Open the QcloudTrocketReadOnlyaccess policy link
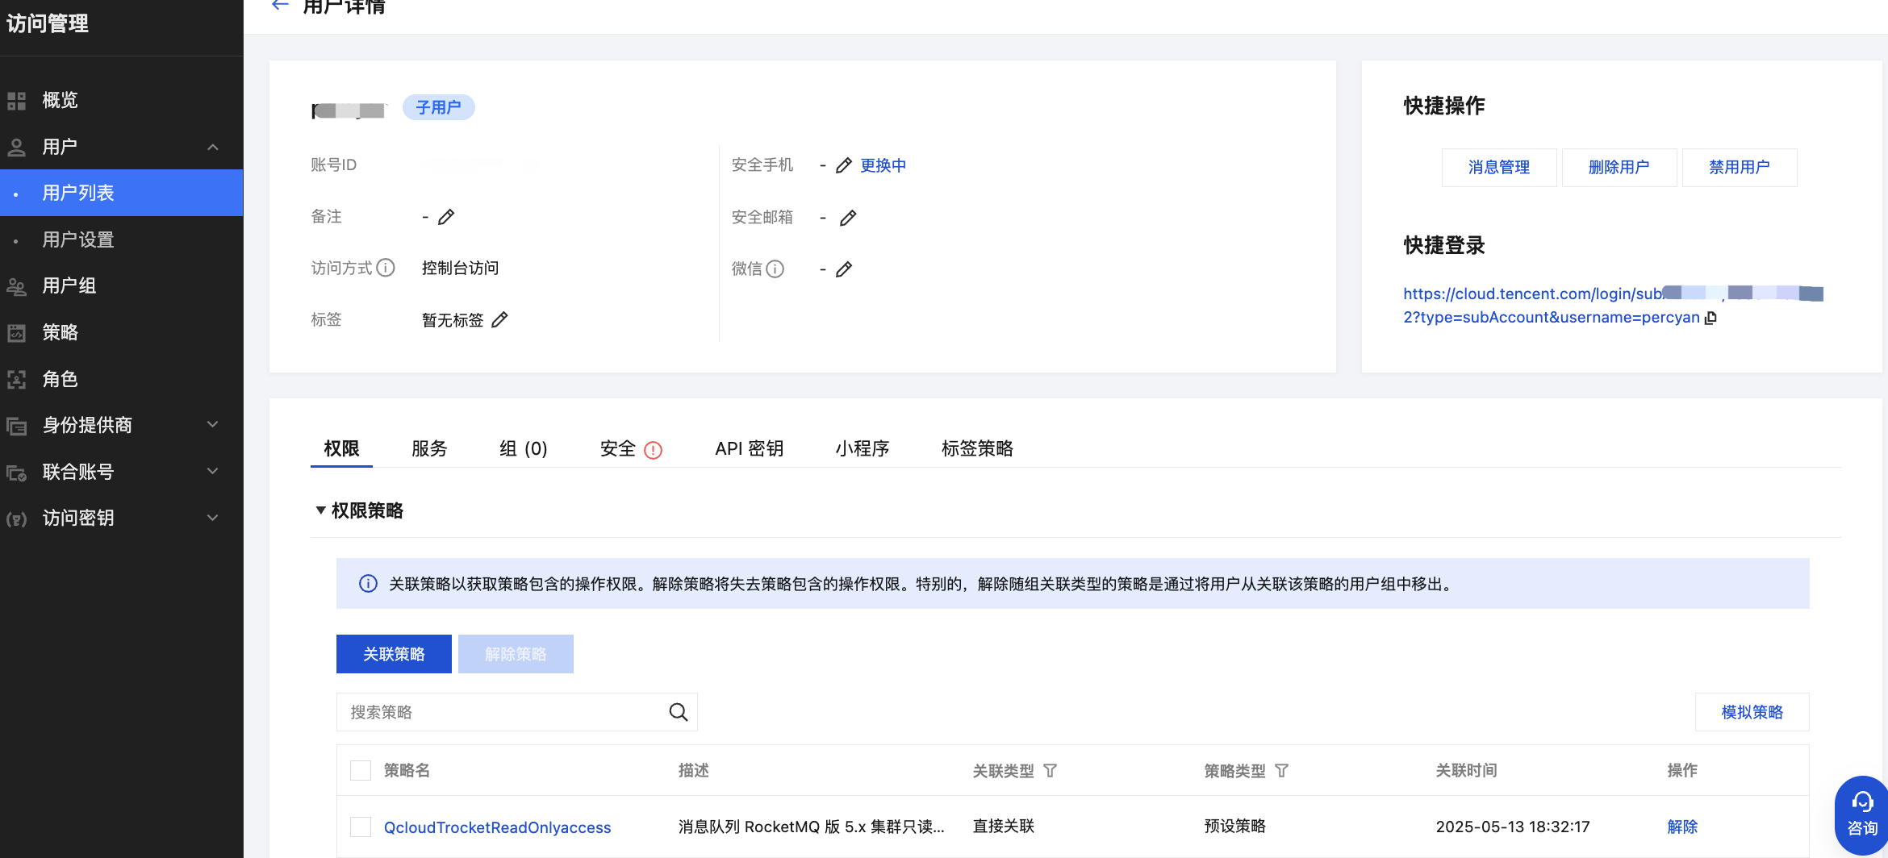Image resolution: width=1888 pixels, height=858 pixels. click(498, 827)
